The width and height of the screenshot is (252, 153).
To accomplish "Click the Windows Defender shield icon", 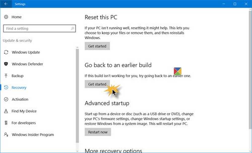I will point(6,64).
